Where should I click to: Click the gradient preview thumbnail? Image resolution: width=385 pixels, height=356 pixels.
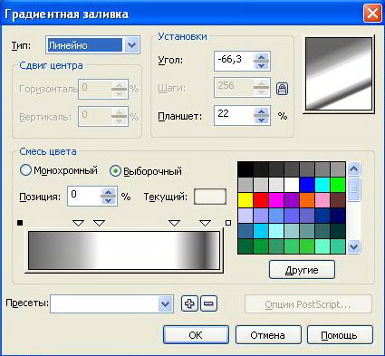(x=339, y=73)
